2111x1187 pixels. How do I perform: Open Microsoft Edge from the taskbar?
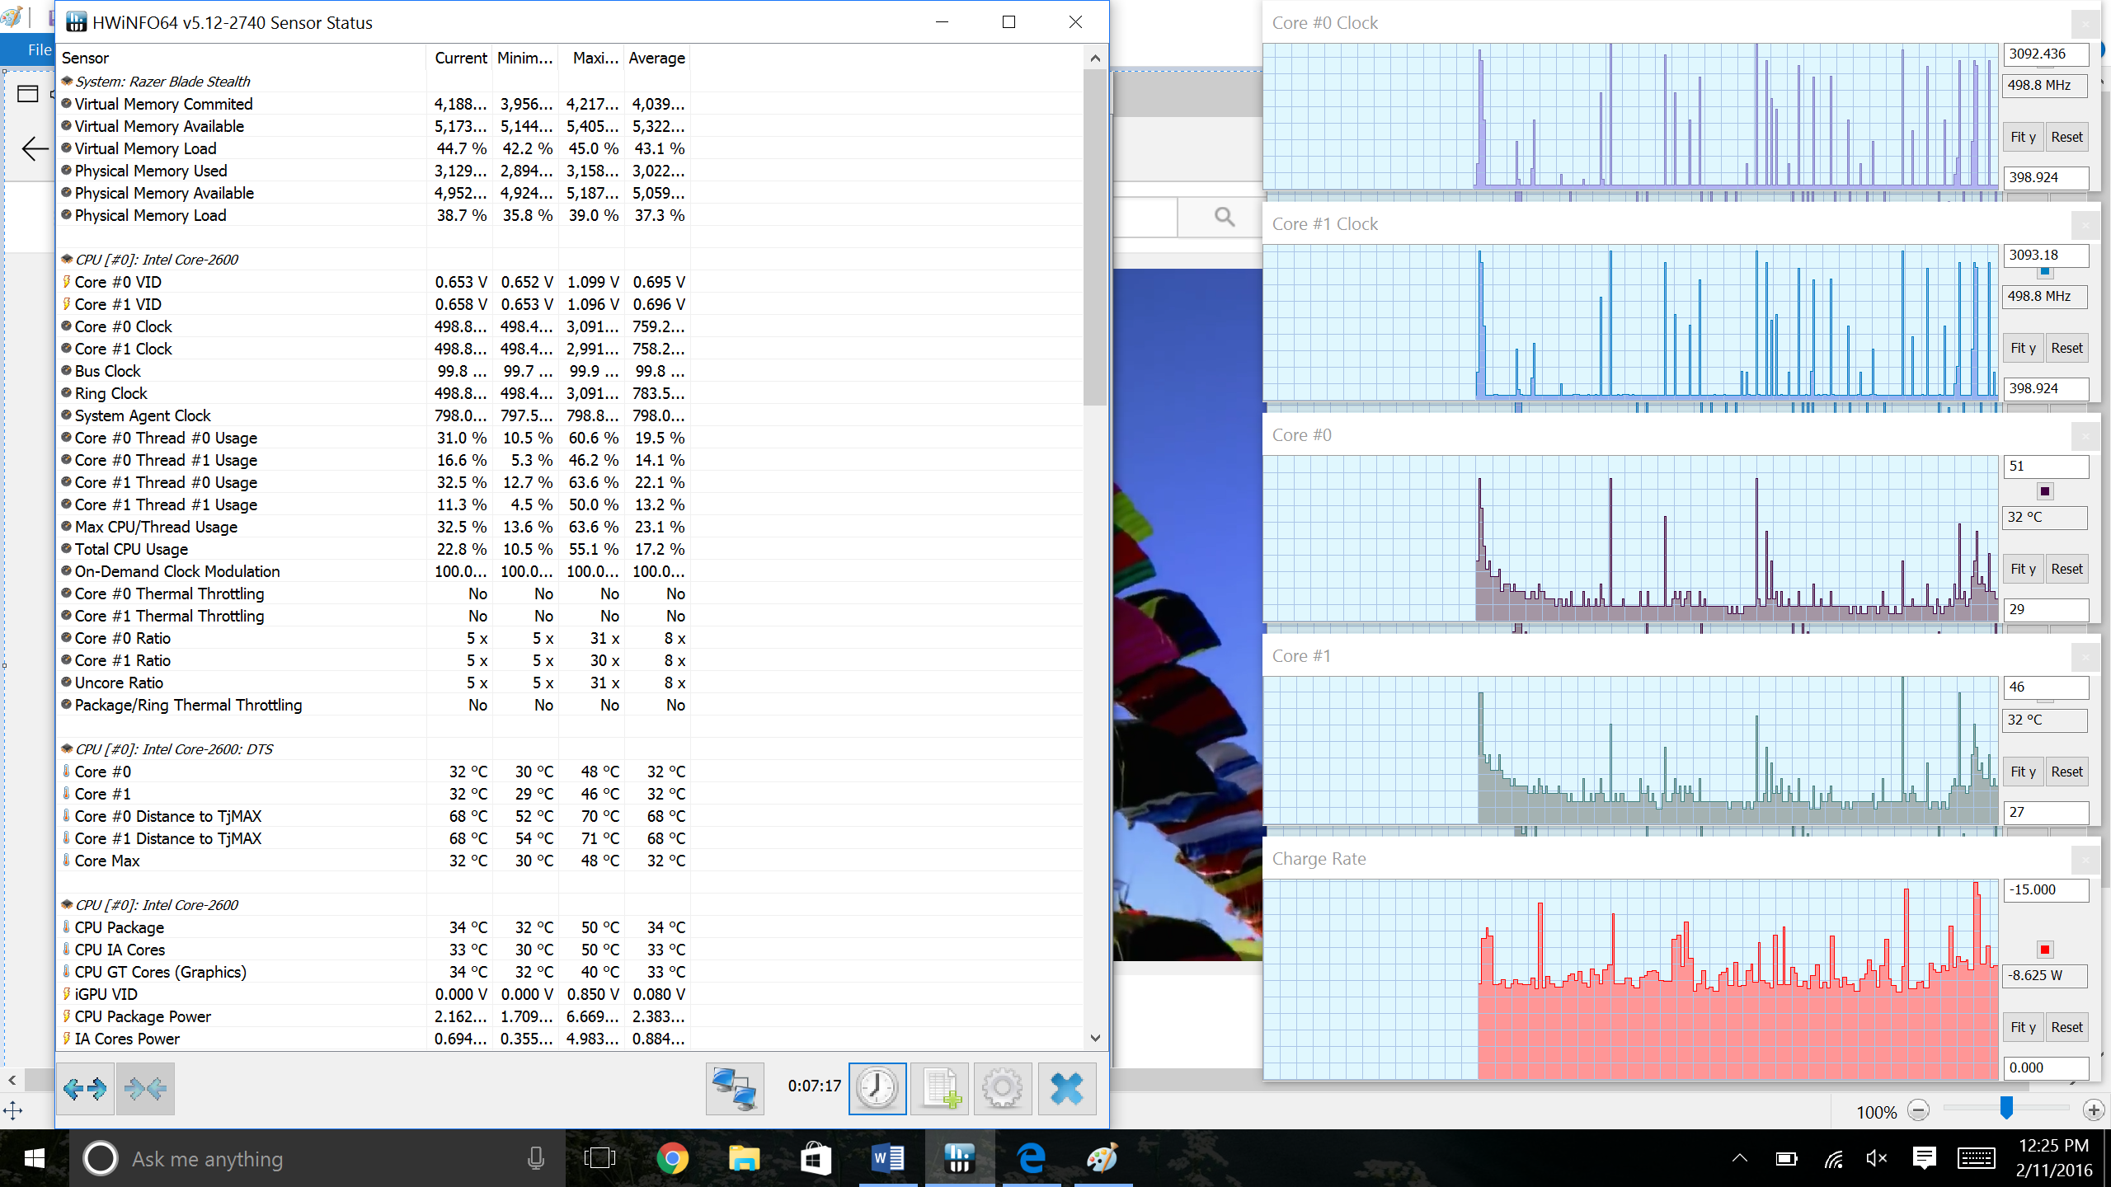(1031, 1159)
